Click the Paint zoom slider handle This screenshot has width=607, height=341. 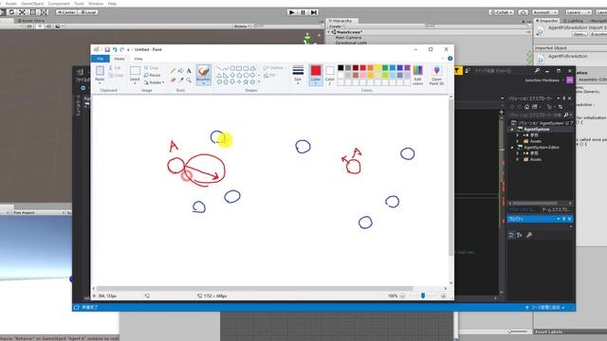423,296
